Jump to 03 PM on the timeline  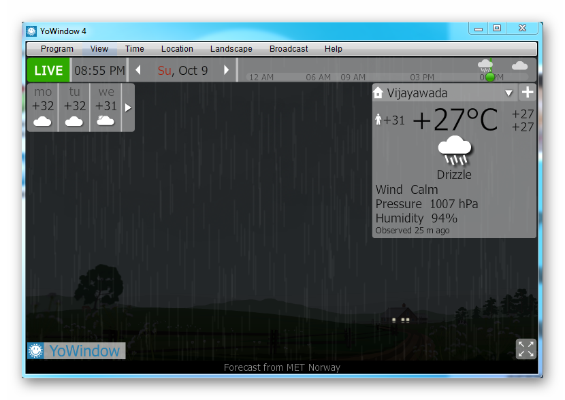[422, 78]
